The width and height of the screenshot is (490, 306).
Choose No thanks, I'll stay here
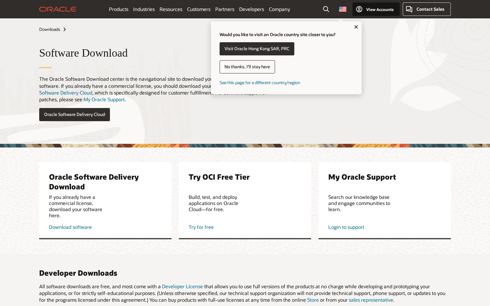[x=247, y=67]
